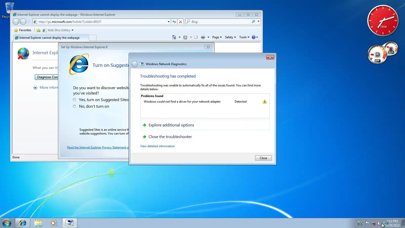This screenshot has width=405, height=228.
Task: Close the Set Up Windows Internet Explorer 8 dialog
Action: [208, 47]
